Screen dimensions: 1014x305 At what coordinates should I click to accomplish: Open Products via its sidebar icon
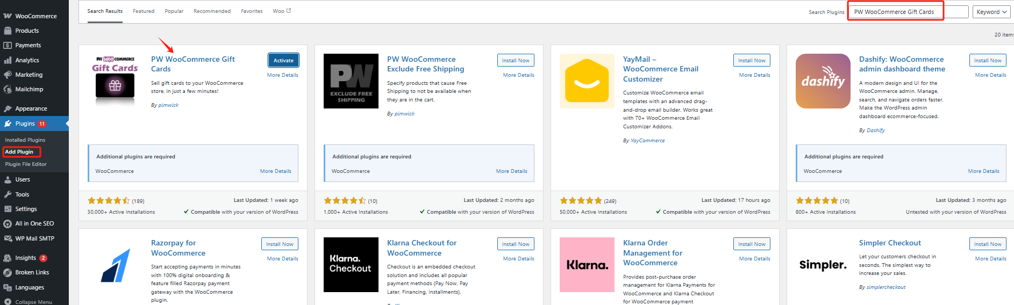point(8,31)
